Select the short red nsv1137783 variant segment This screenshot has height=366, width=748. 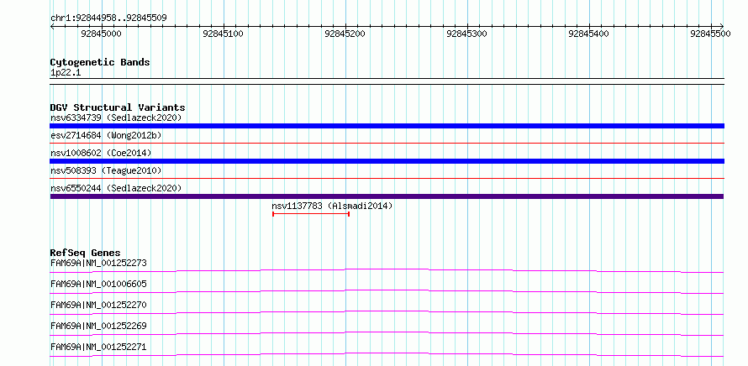click(x=311, y=214)
